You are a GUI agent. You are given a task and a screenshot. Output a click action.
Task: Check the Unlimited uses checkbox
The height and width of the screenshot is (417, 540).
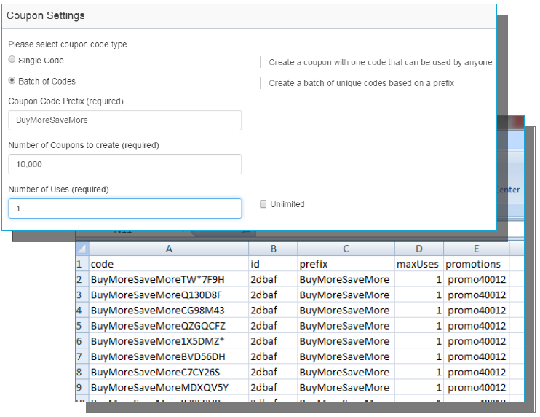[x=263, y=204]
